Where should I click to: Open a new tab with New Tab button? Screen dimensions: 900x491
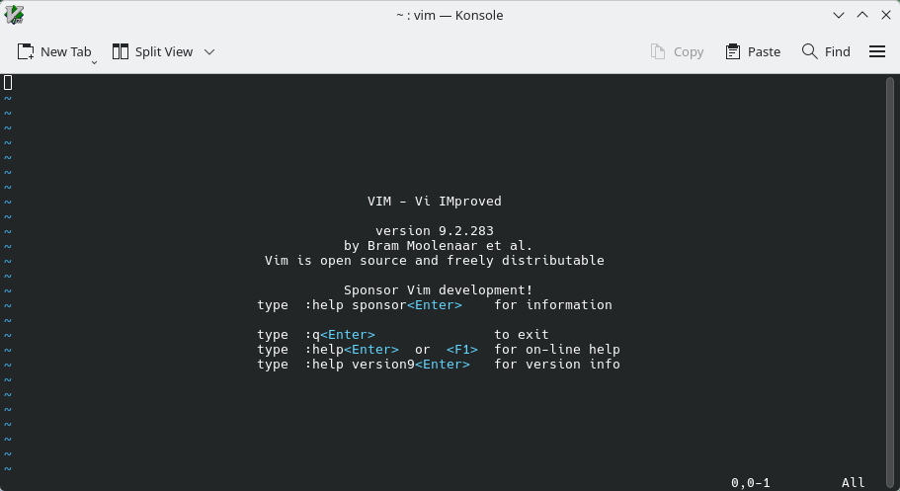54,51
